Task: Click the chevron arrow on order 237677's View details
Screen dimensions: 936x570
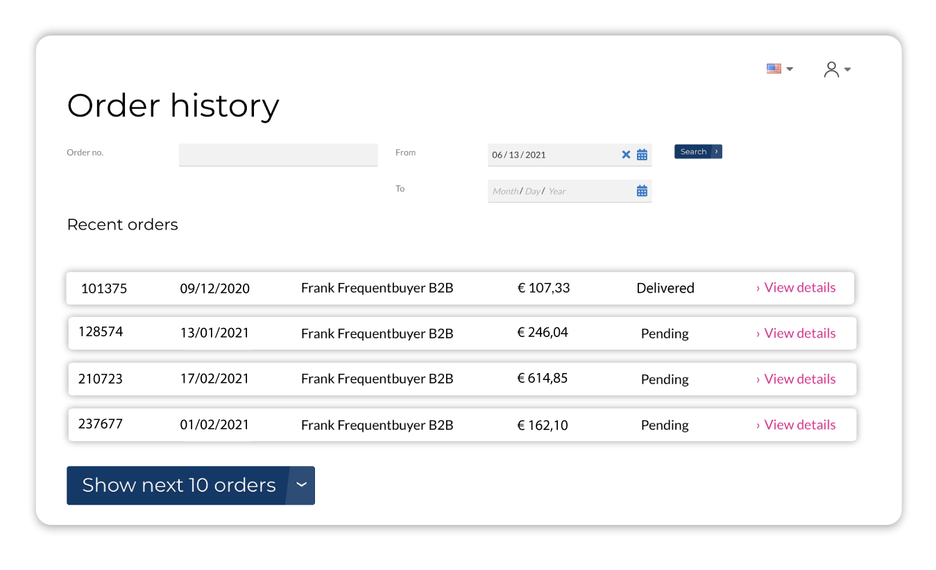Action: click(758, 424)
